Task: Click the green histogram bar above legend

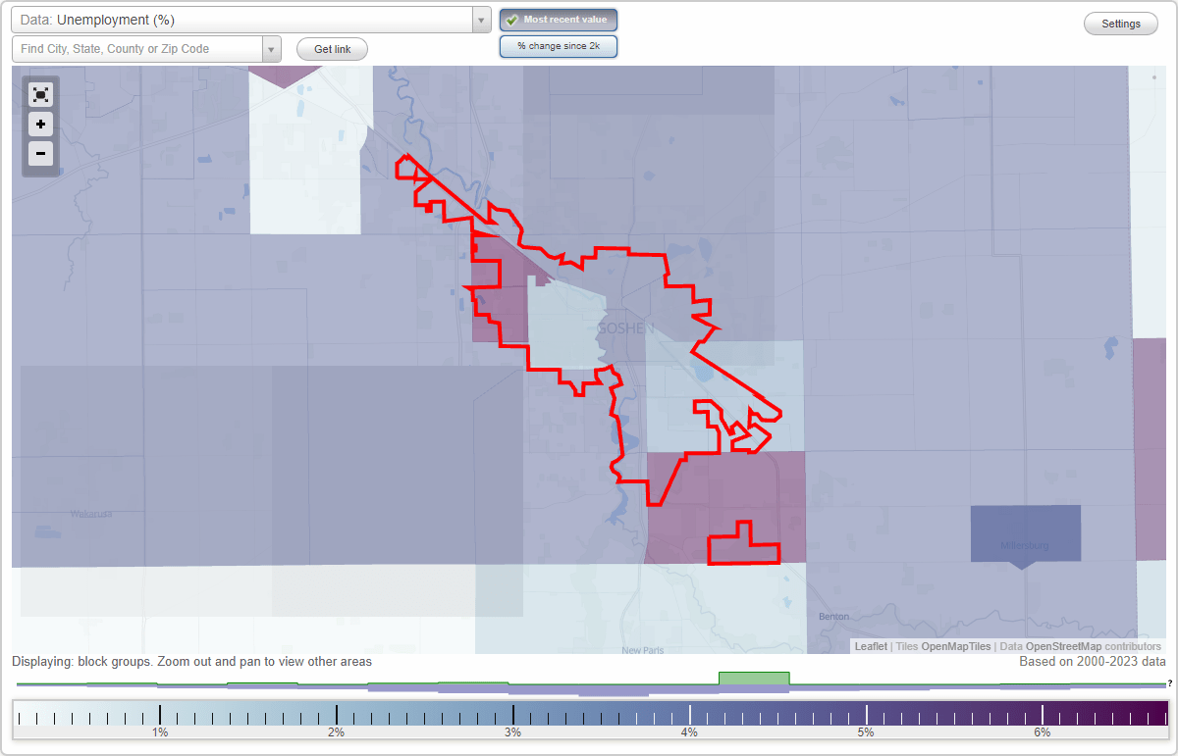Action: 754,679
